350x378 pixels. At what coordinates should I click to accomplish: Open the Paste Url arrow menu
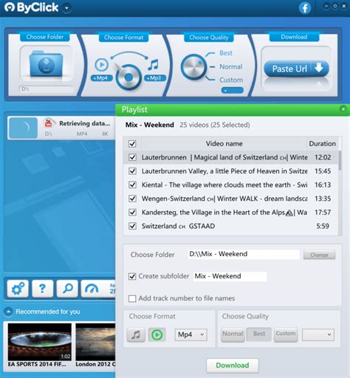319,68
